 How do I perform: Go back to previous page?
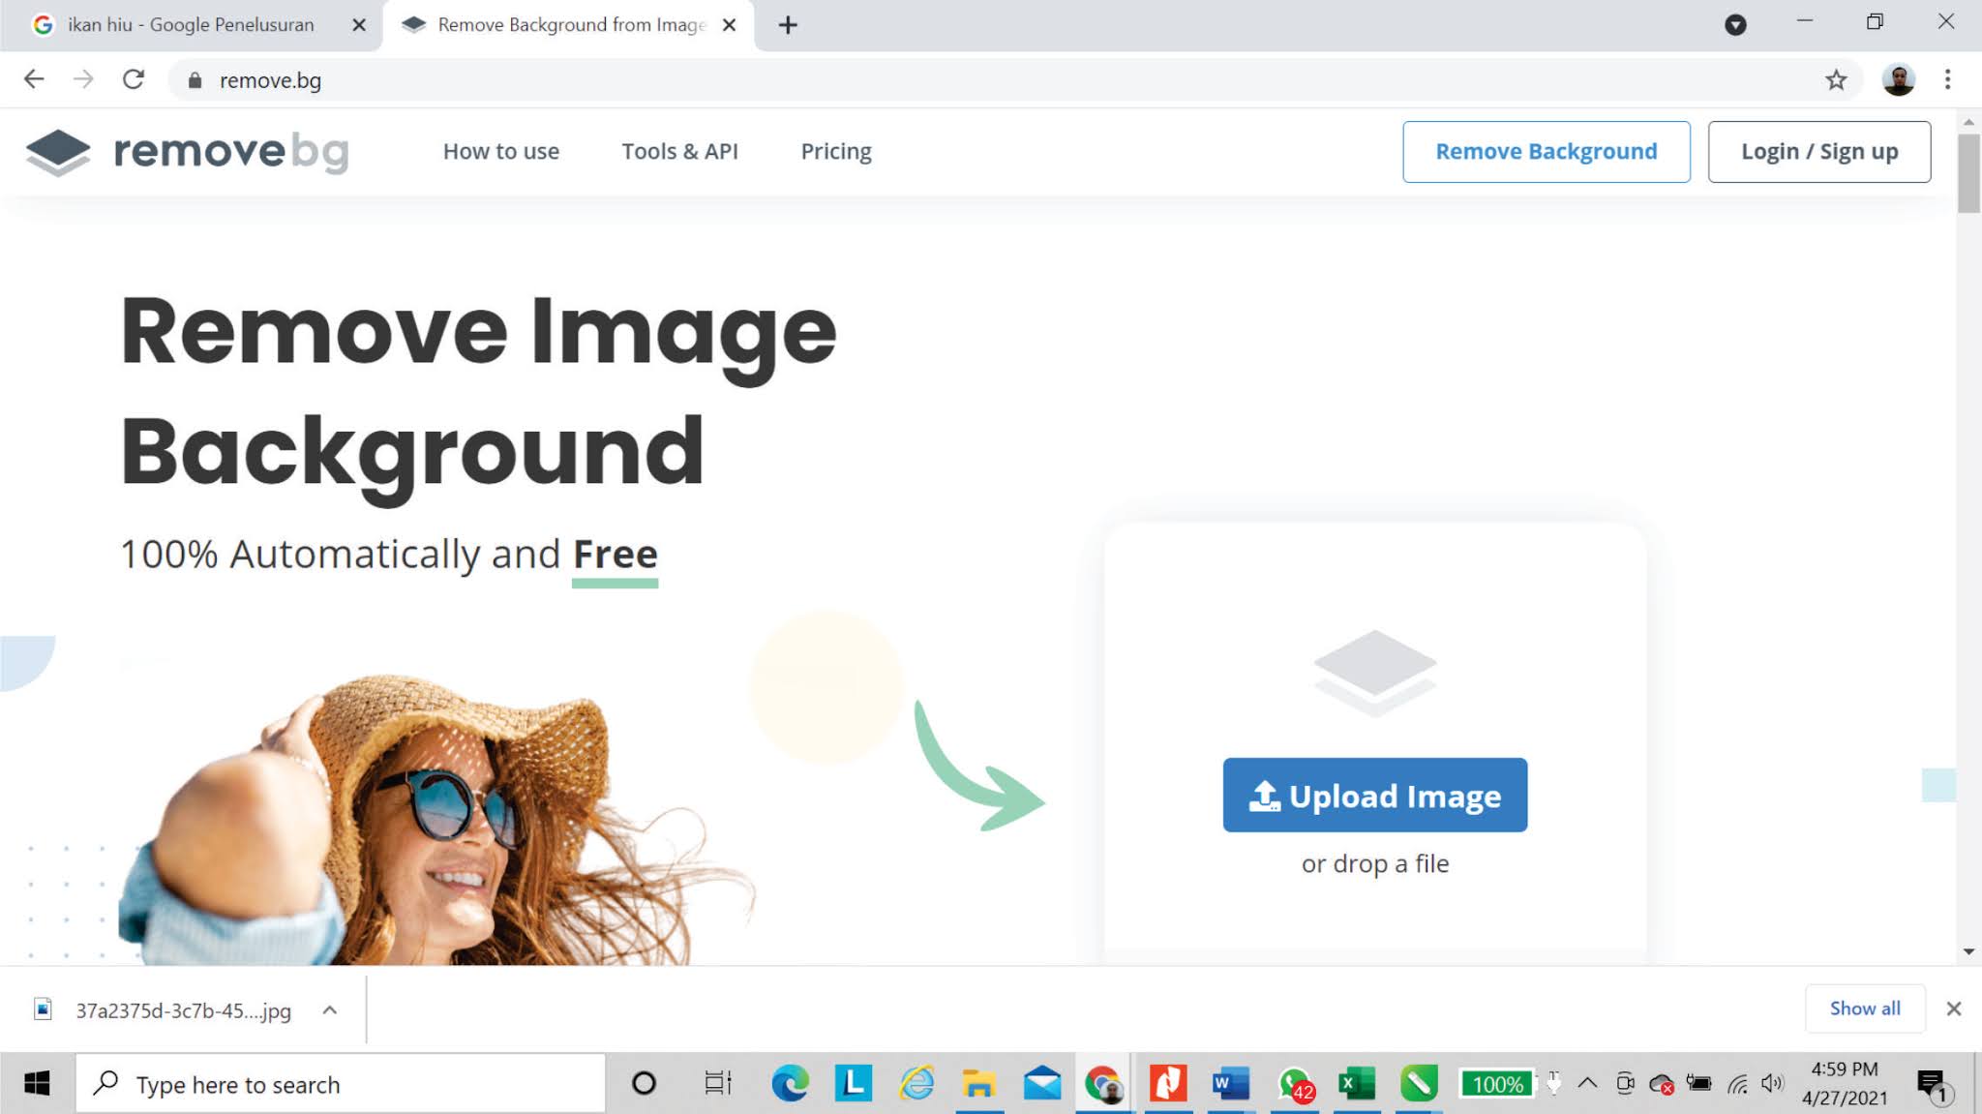(34, 80)
